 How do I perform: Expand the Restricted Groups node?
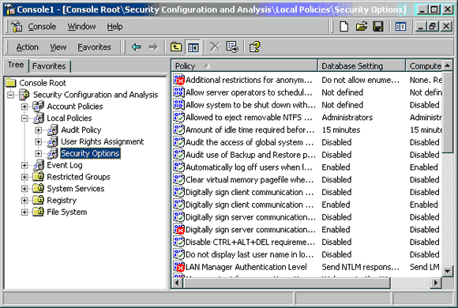[x=24, y=177]
